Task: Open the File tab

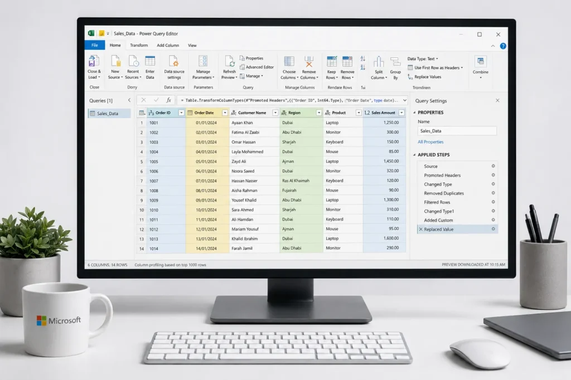Action: click(95, 45)
